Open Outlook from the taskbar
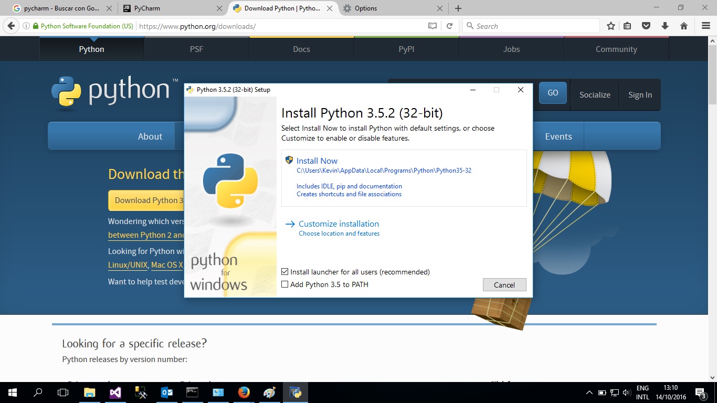 [166, 392]
